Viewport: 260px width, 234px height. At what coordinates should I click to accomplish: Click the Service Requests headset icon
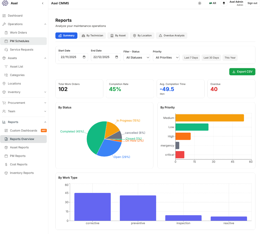(6, 49)
